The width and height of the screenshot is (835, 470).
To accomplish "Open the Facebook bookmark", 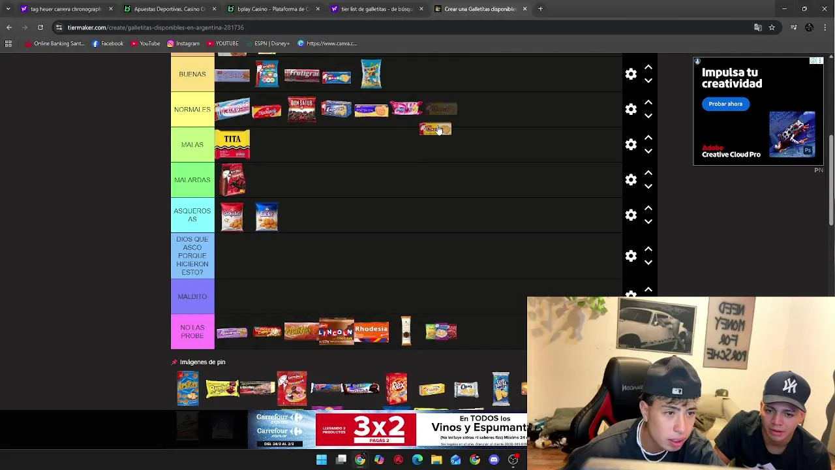I will click(108, 44).
